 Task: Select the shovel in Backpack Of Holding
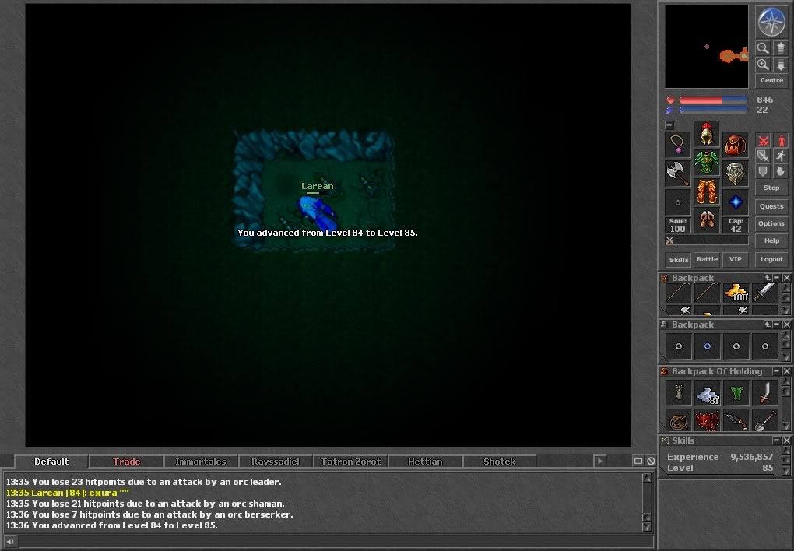(x=764, y=421)
